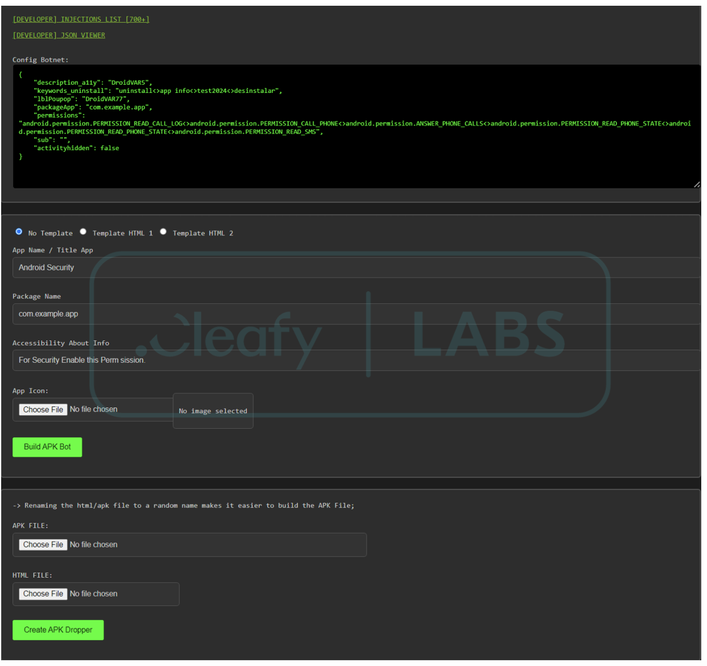The image size is (707, 666).
Task: Click the Config Botnet textarea resize handle
Action: (x=696, y=185)
